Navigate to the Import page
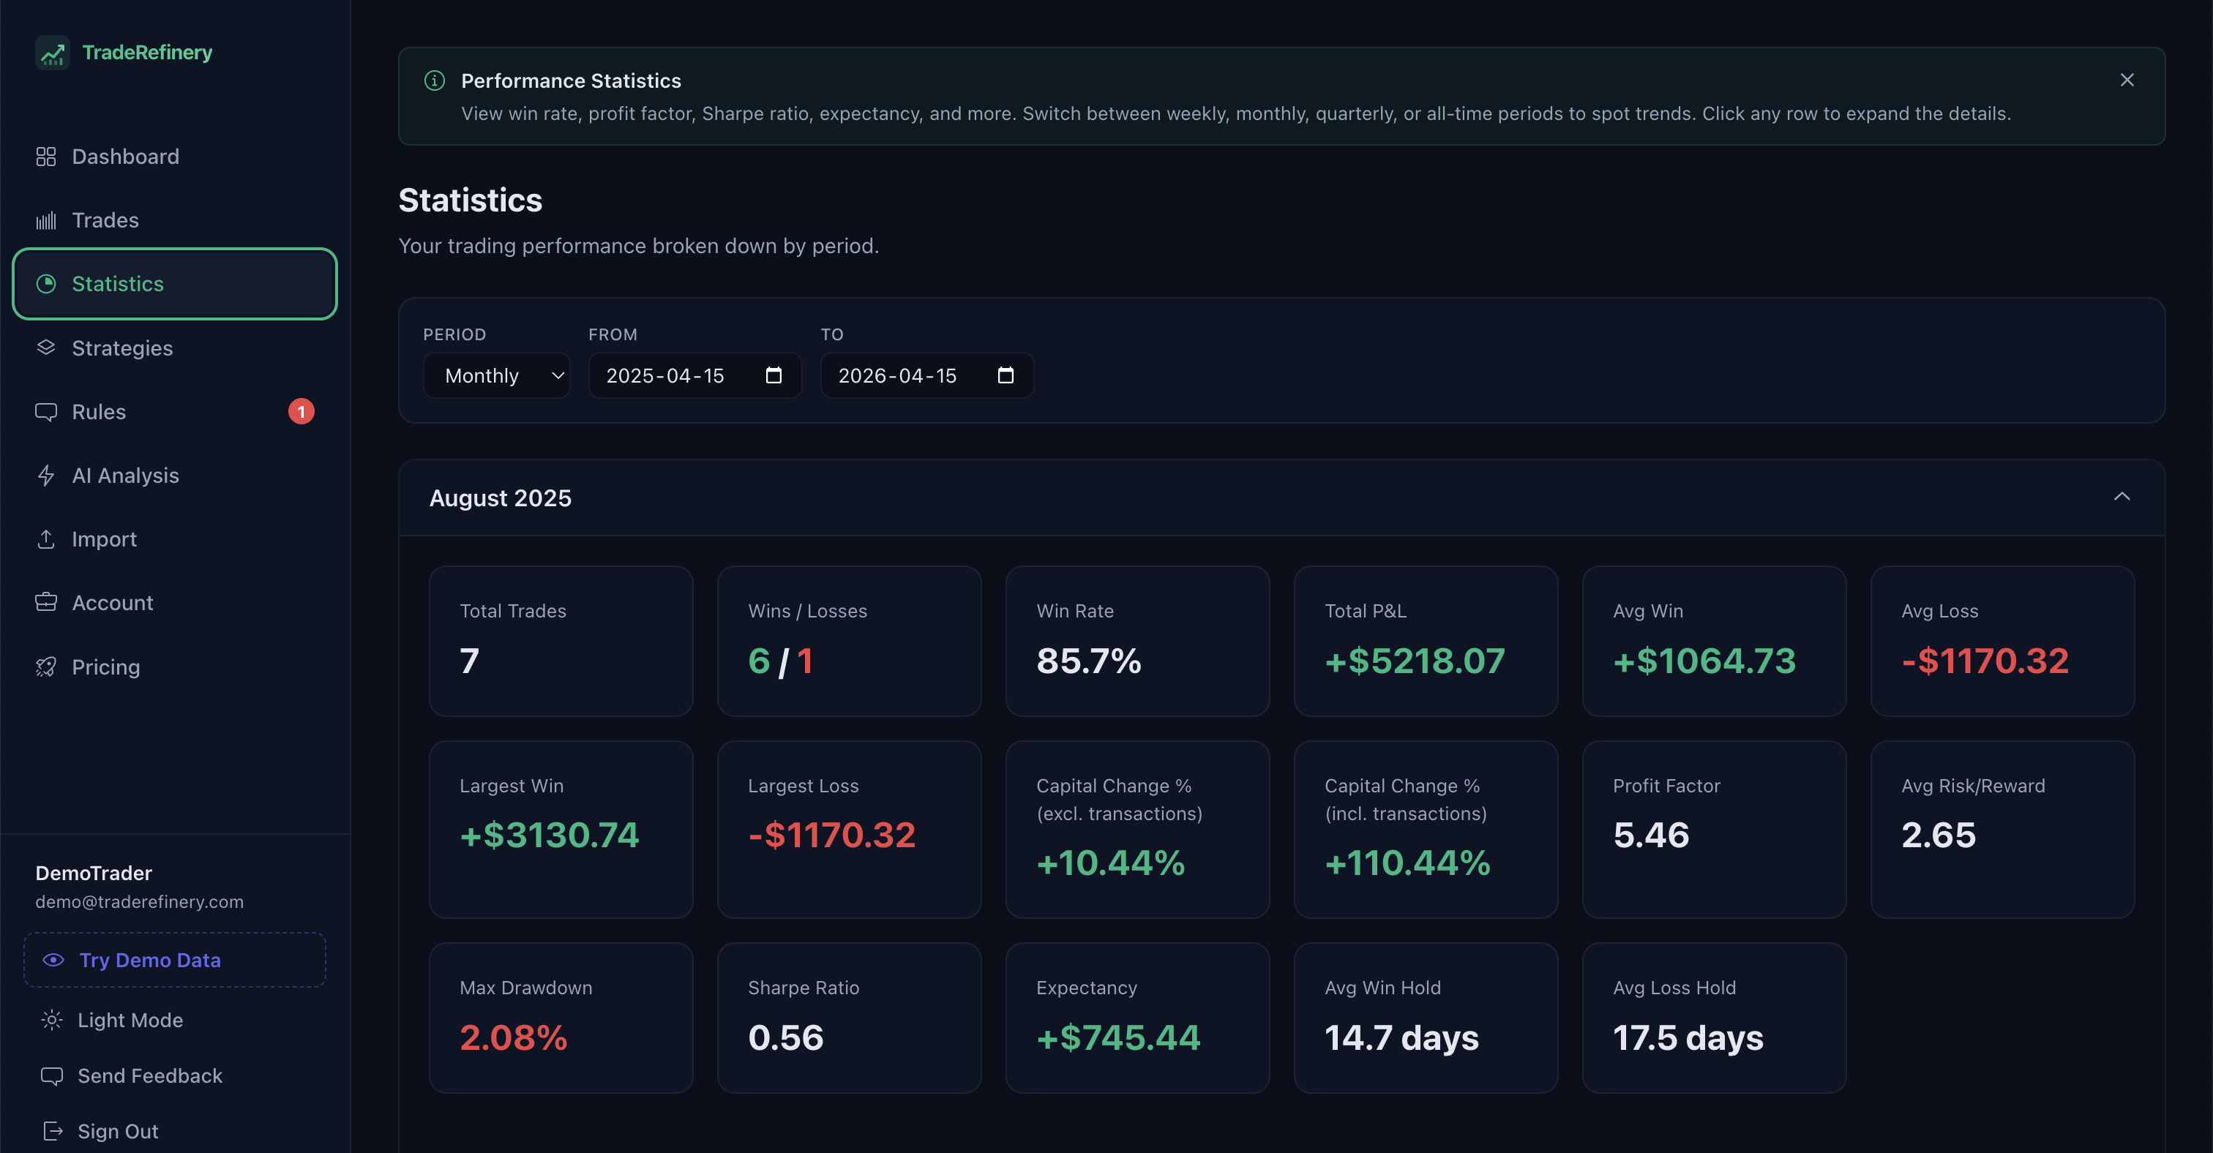The height and width of the screenshot is (1153, 2213). pos(174,539)
